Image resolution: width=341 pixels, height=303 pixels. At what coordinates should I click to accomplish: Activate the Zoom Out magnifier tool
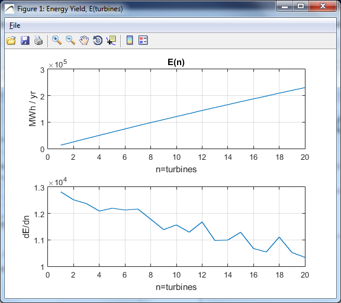click(x=70, y=40)
